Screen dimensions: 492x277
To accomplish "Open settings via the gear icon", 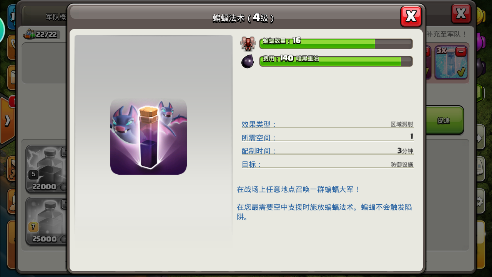I will [479, 201].
